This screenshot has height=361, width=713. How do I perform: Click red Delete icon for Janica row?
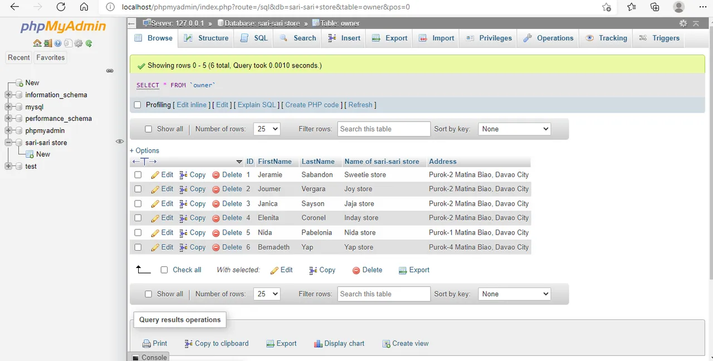(216, 204)
